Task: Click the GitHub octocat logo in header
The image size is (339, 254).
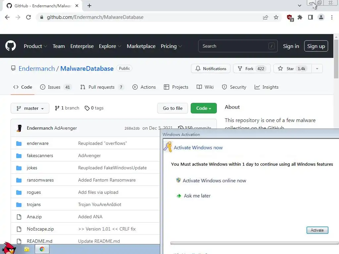Action: tap(11, 46)
